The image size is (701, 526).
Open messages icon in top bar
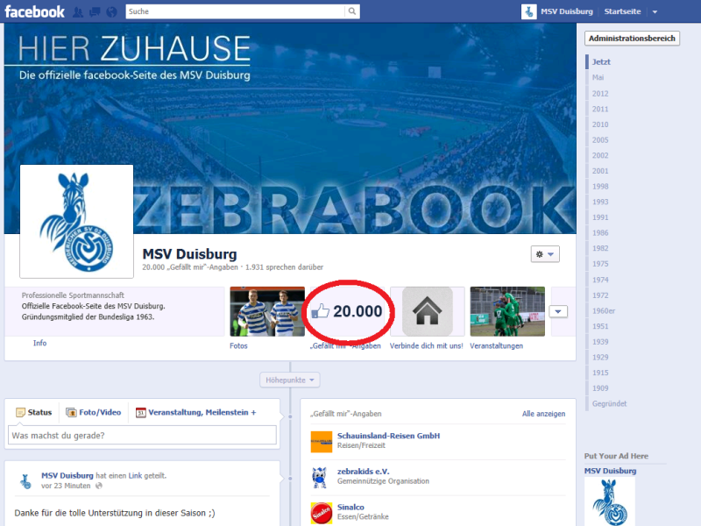pyautogui.click(x=95, y=12)
